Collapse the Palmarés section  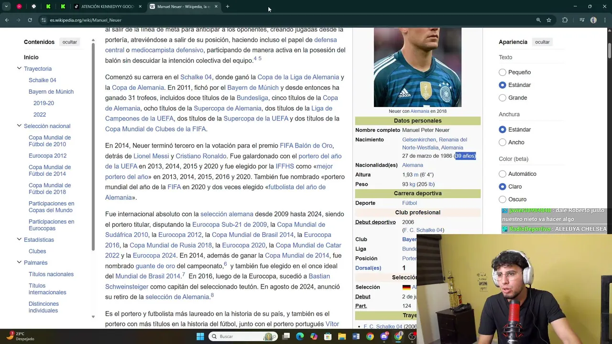click(x=19, y=263)
